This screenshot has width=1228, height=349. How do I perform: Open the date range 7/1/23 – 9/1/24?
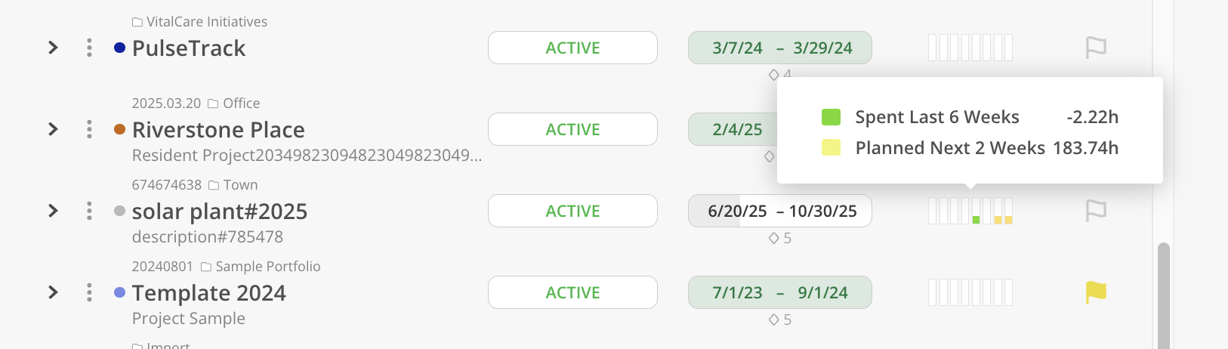(780, 292)
